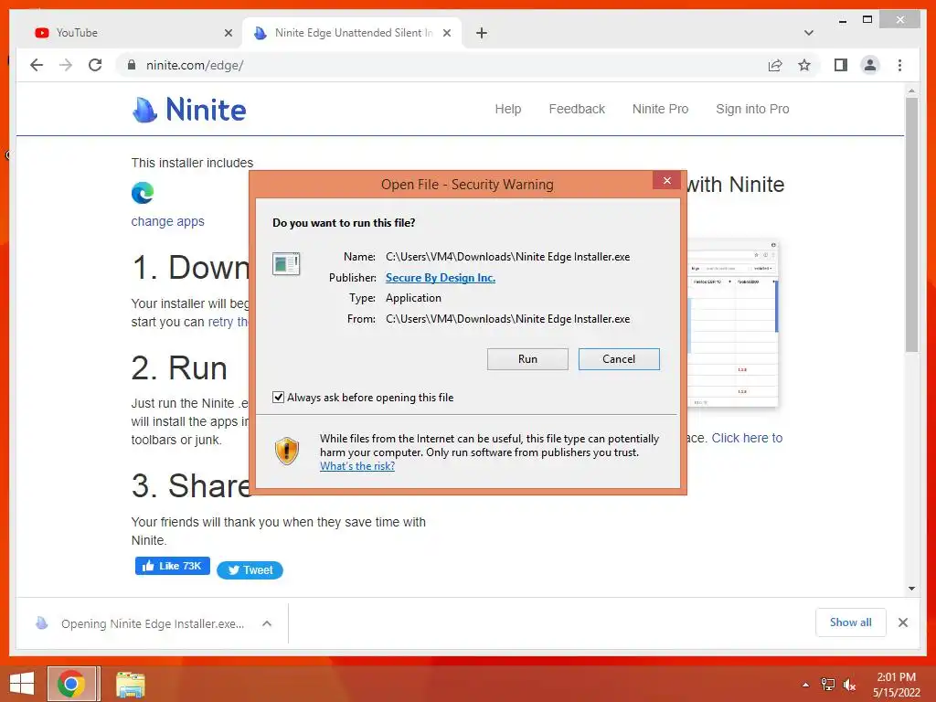This screenshot has height=702, width=936.
Task: Open the Help page link
Action: click(508, 110)
